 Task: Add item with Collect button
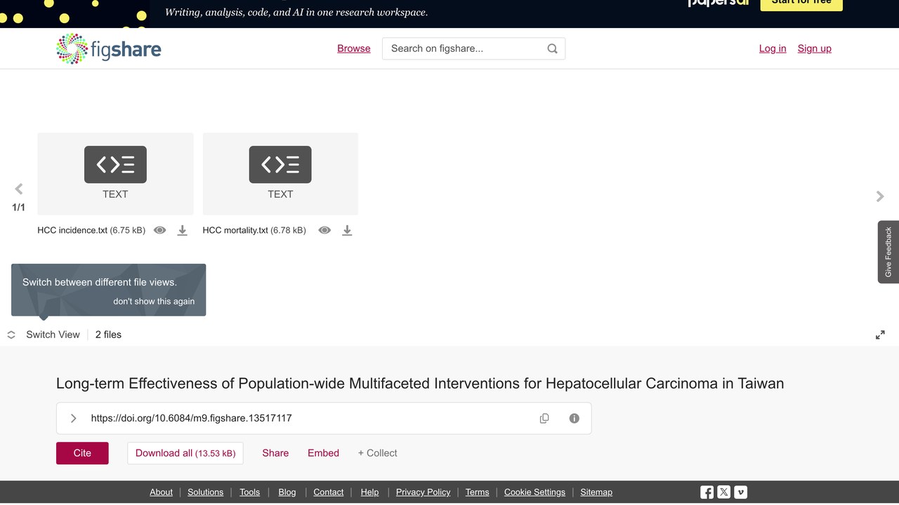(378, 453)
